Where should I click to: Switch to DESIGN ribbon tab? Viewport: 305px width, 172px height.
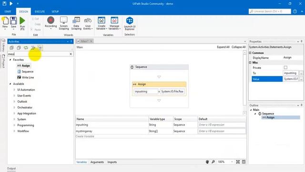[23, 11]
